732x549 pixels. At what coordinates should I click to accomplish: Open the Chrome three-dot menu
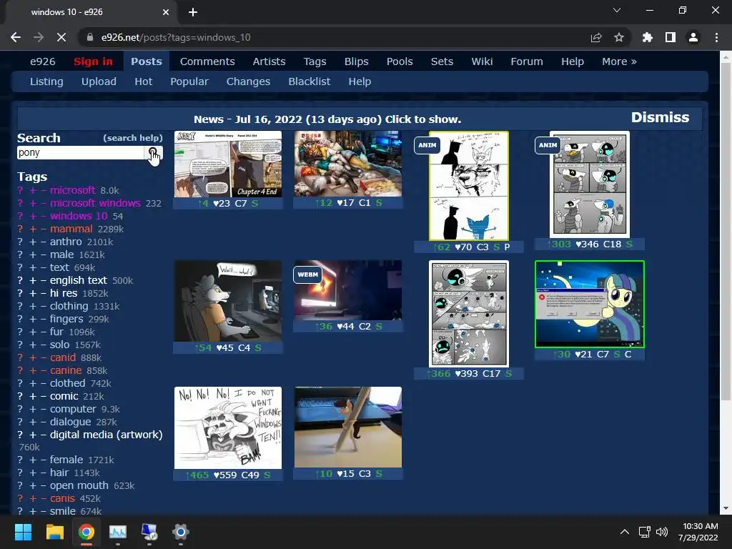tap(716, 37)
